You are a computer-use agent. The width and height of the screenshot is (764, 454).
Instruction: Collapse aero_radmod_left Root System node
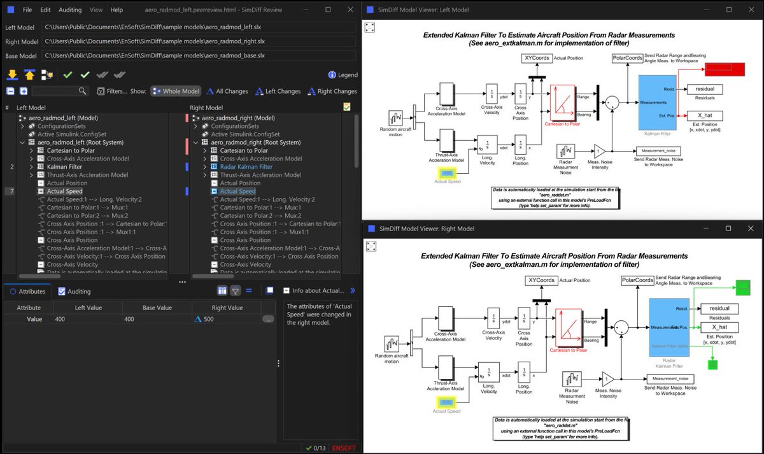pos(22,143)
